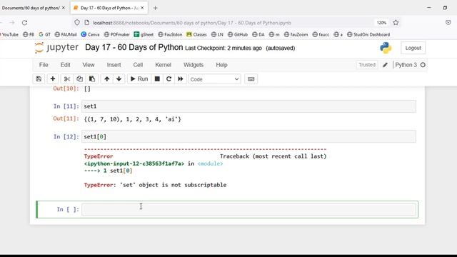Select the In [11] set1 code cell
Viewport: 457px width, 257px height.
pos(249,106)
